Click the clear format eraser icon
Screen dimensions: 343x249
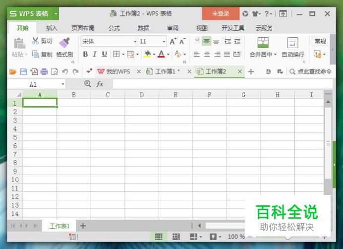[x=177, y=54]
